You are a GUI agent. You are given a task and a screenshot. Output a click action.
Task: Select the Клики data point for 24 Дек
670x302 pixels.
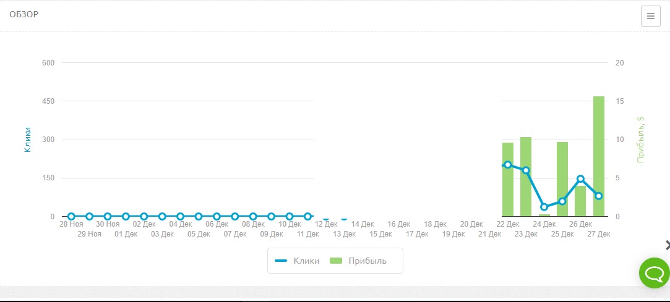[x=544, y=207]
